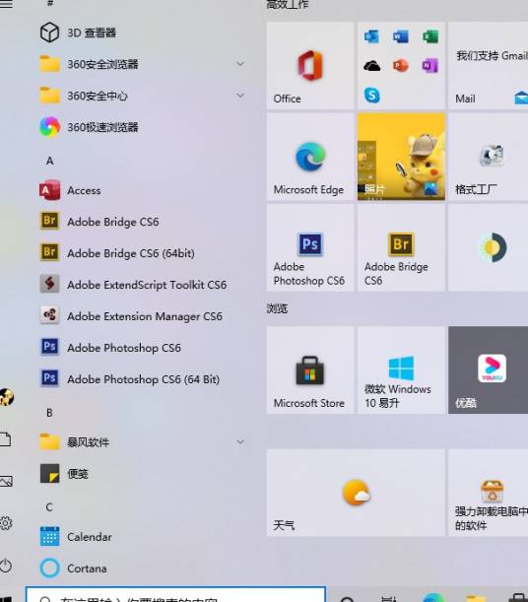Open the Adobe Photoshop CS6 tile
Viewport: 528px width, 602px height.
(310, 247)
